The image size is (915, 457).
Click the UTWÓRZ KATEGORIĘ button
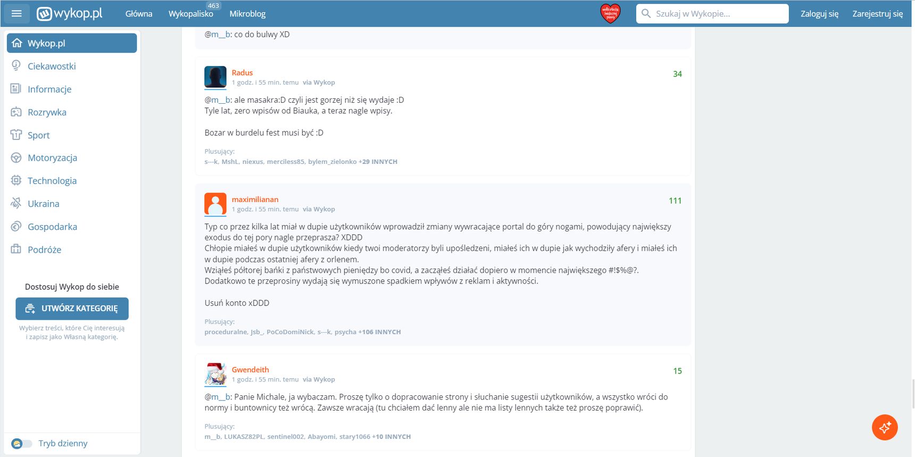(72, 309)
